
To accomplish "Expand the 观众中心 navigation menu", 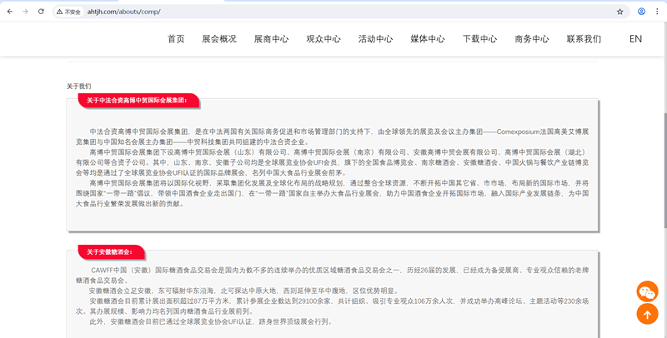I will pos(323,39).
